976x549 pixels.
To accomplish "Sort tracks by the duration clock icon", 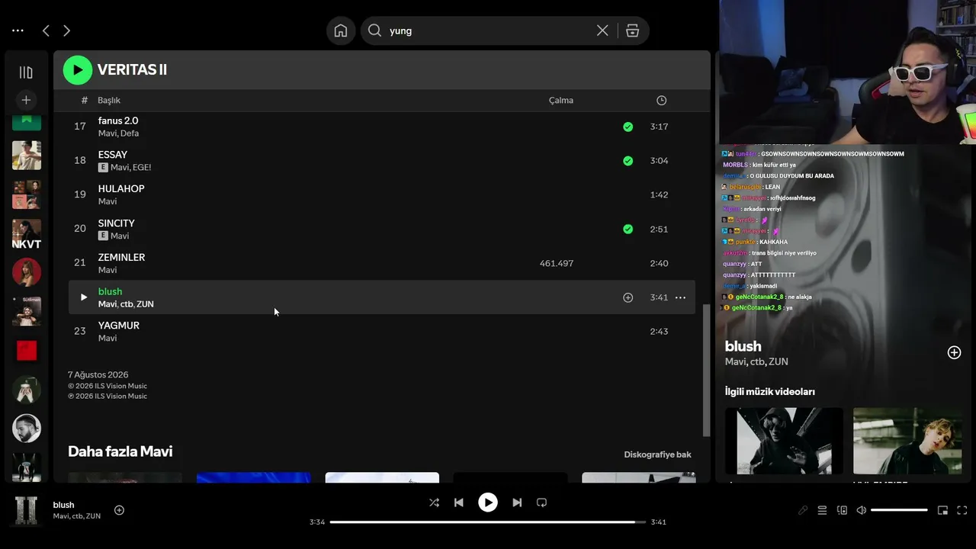I will (661, 101).
